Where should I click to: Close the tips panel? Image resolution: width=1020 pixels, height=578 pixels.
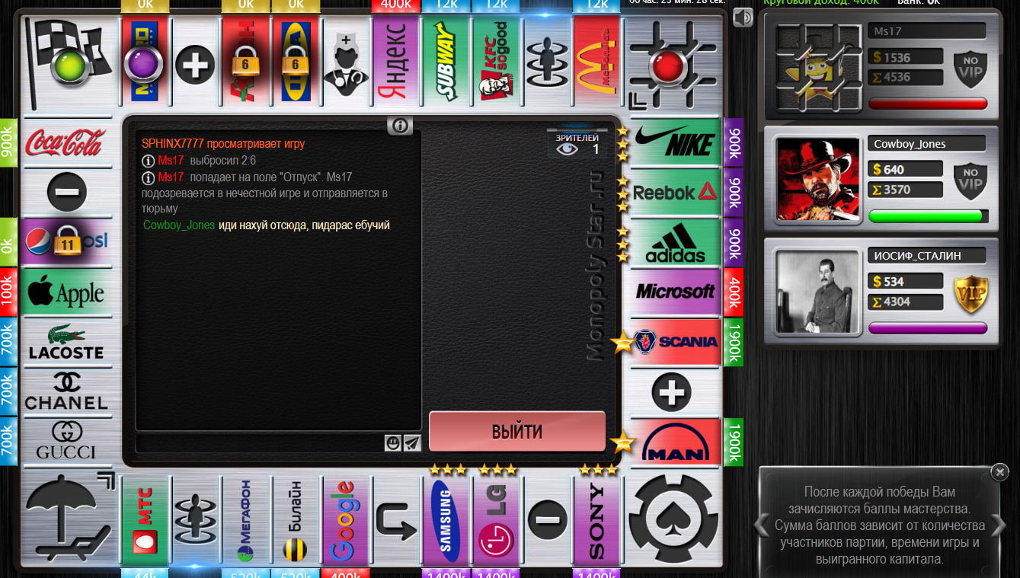point(1000,472)
